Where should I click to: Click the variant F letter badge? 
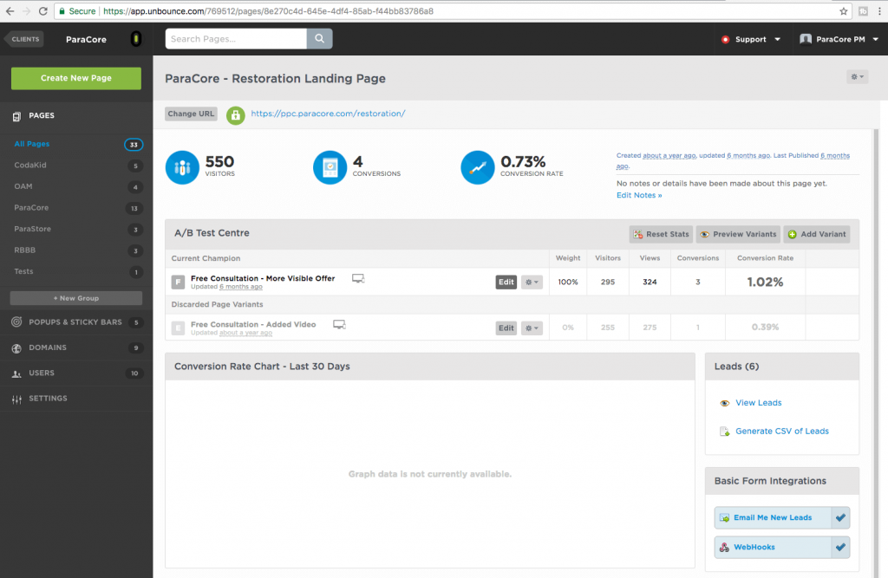(x=178, y=282)
